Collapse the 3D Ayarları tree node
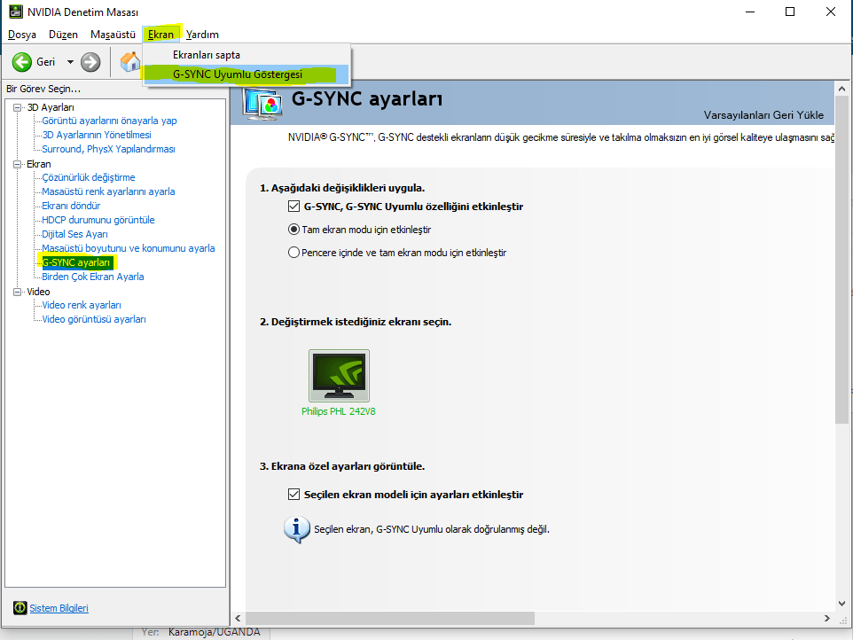Screen dimensions: 853x640 pyautogui.click(x=18, y=107)
